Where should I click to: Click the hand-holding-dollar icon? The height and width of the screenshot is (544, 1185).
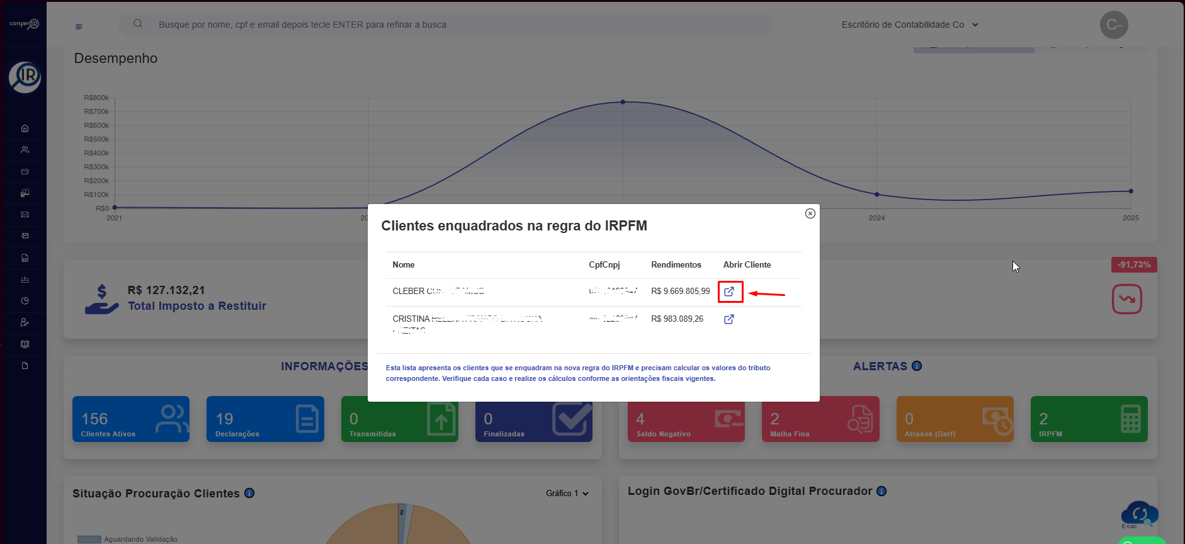tap(101, 299)
